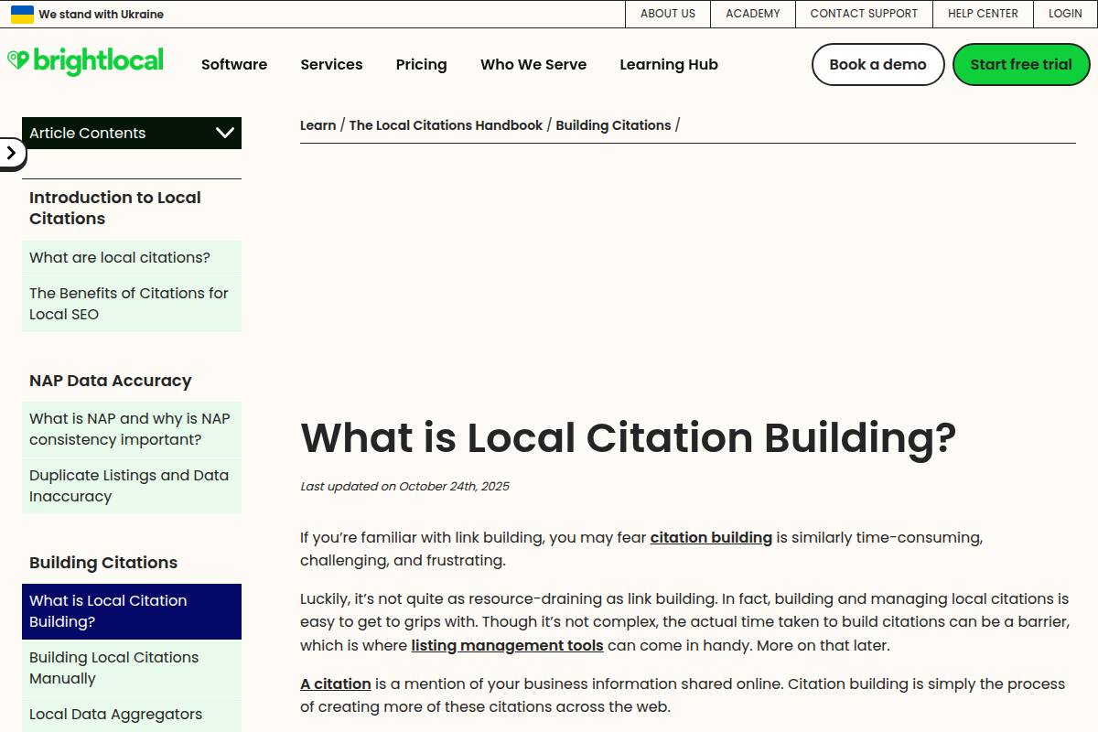Open Building Local Citations Manually from contents
This screenshot has height=732, width=1098.
pyautogui.click(x=113, y=667)
